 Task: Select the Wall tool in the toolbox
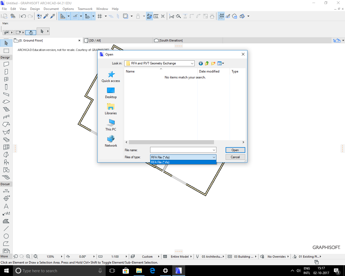click(6, 64)
